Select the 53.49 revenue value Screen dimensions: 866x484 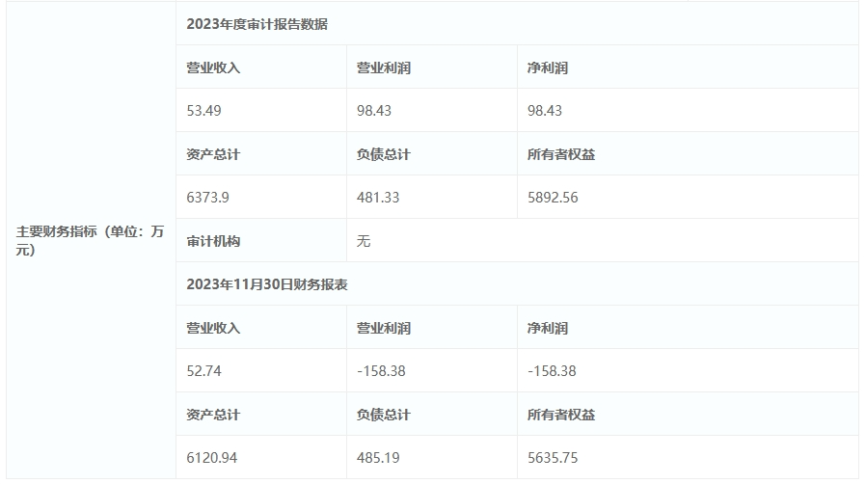[203, 111]
